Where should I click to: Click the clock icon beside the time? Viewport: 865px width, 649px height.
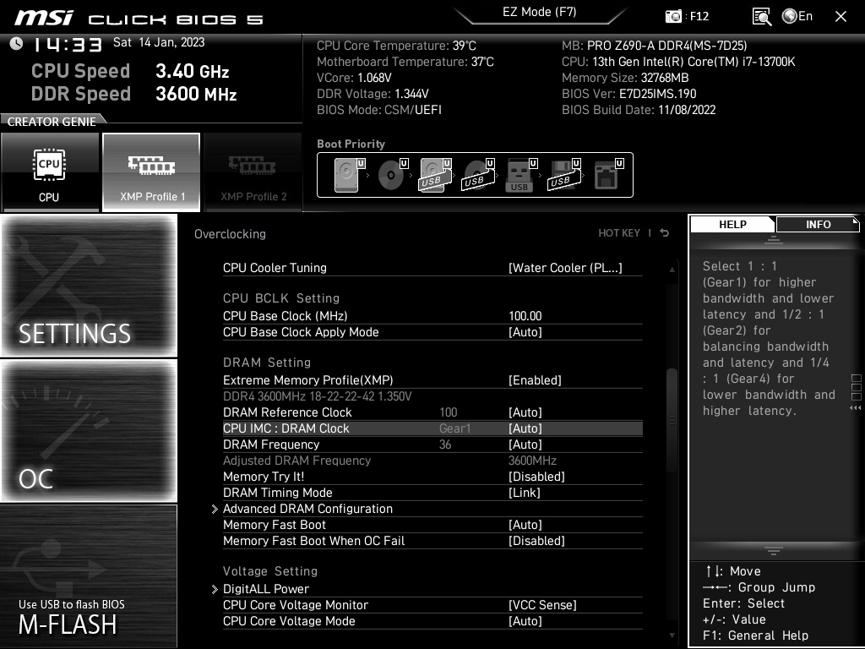pyautogui.click(x=17, y=44)
